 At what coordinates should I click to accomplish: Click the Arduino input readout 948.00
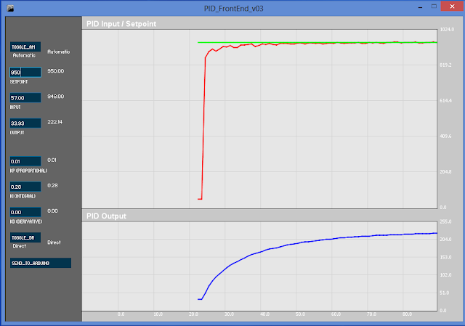pyautogui.click(x=56, y=97)
